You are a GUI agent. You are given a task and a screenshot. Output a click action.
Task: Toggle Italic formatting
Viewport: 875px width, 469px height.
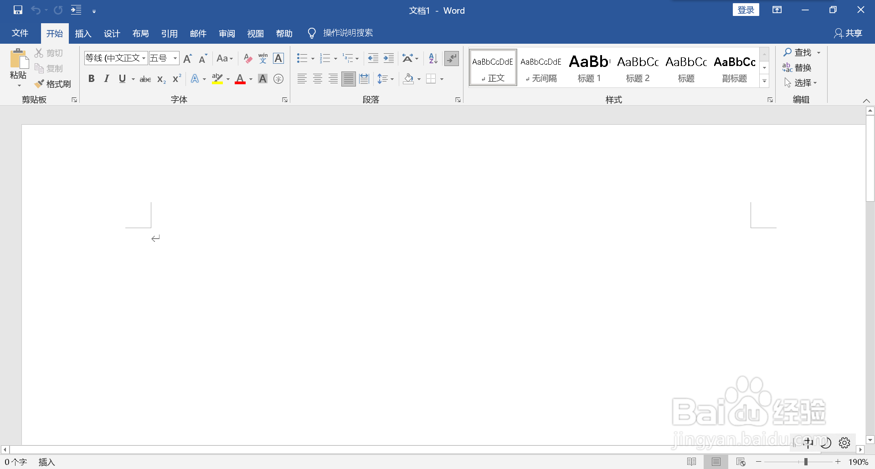point(107,79)
